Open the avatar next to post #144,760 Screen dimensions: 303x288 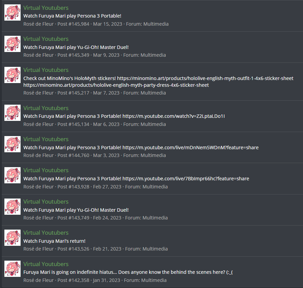click(x=12, y=144)
